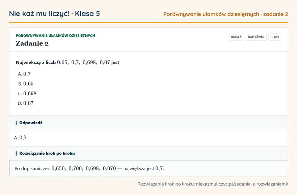The width and height of the screenshot is (297, 195).
Task: Click the orange header divider line
Action: click(148, 23)
